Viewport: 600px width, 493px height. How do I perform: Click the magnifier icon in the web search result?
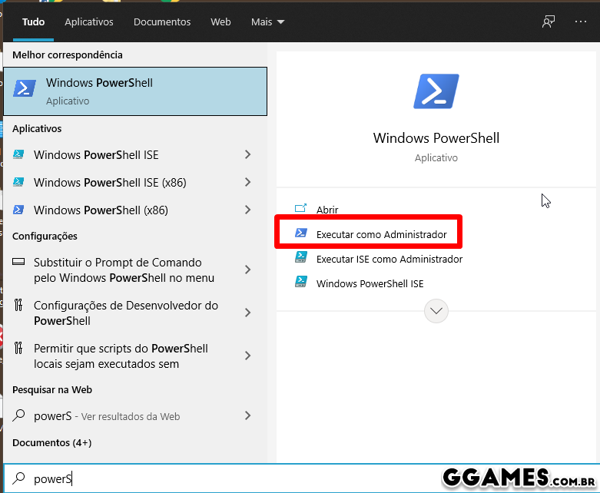coord(18,416)
